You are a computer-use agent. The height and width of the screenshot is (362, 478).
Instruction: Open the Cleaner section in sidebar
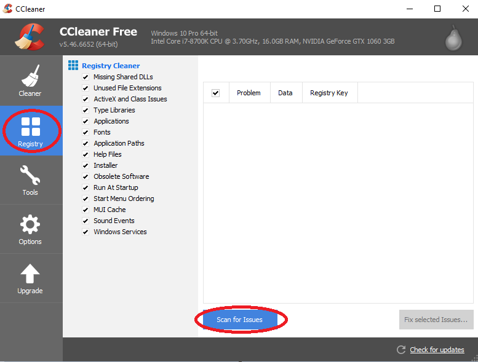[30, 81]
